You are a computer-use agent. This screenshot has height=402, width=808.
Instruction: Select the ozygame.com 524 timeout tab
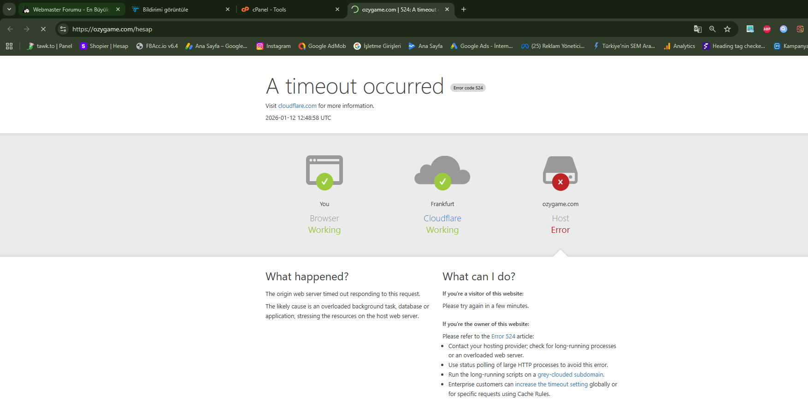coord(400,9)
